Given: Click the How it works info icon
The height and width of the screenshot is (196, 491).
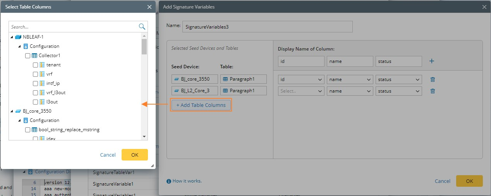Looking at the screenshot, I should click(x=169, y=181).
